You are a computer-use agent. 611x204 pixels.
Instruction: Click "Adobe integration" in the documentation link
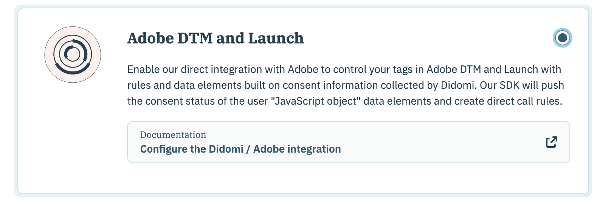point(297,149)
